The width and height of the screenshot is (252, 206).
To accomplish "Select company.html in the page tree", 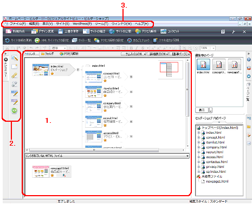I will [x=216, y=147].
